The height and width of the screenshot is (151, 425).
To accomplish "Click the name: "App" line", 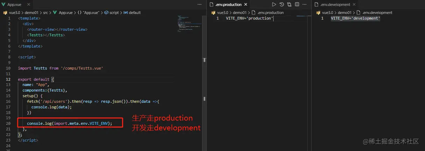I will 36,85.
